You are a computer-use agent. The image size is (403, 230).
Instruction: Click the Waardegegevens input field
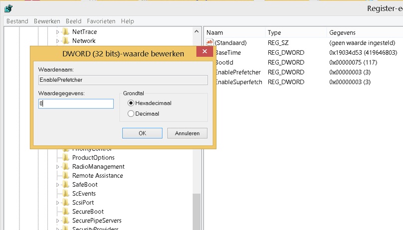click(76, 104)
